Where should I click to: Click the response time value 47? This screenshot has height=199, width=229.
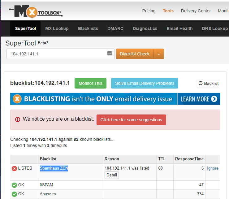(x=201, y=185)
